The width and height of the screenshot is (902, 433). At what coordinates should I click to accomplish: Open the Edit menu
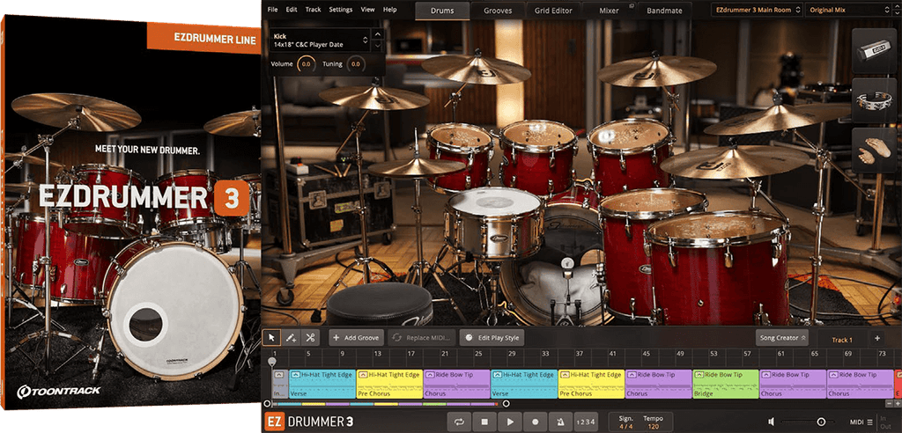click(x=292, y=10)
